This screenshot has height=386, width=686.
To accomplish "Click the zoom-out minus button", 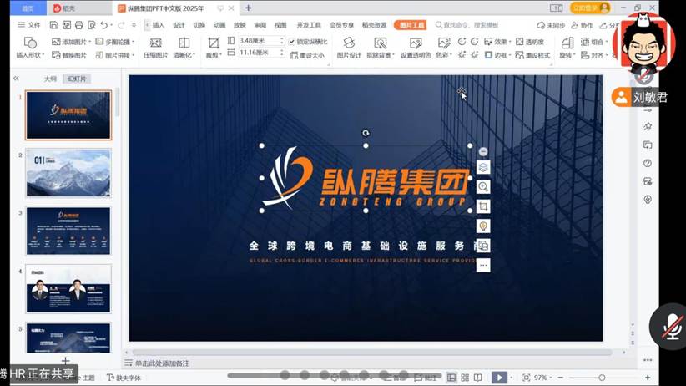I will (561, 378).
